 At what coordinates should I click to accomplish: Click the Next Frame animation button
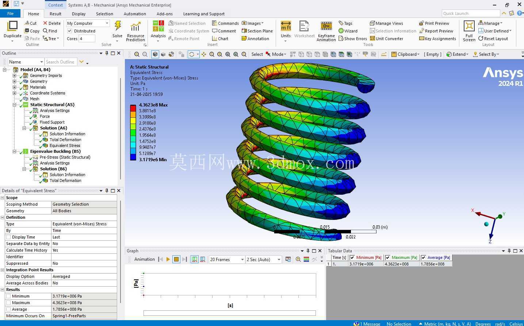click(184, 259)
